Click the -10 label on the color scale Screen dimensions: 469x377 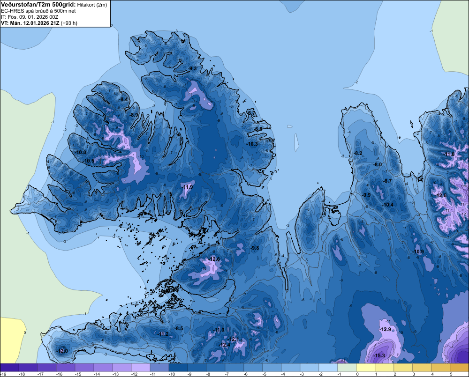click(172, 374)
